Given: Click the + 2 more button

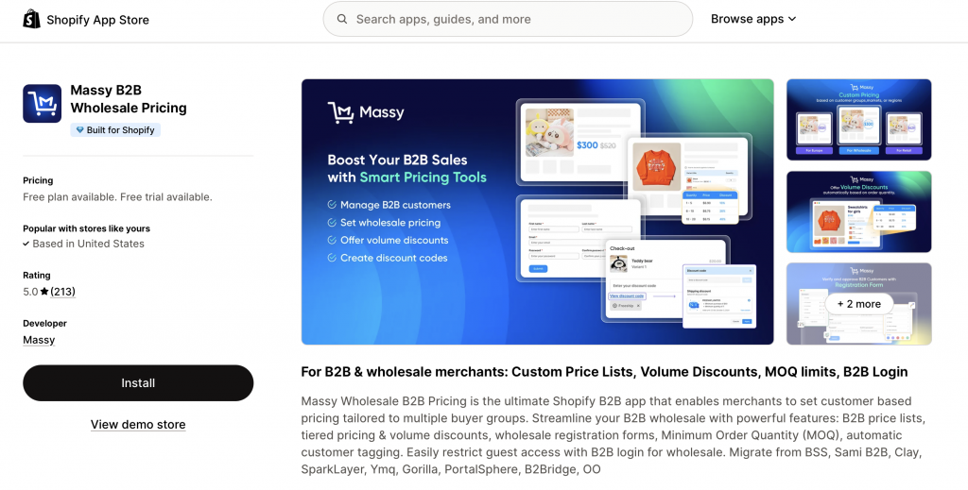Looking at the screenshot, I should 858,304.
